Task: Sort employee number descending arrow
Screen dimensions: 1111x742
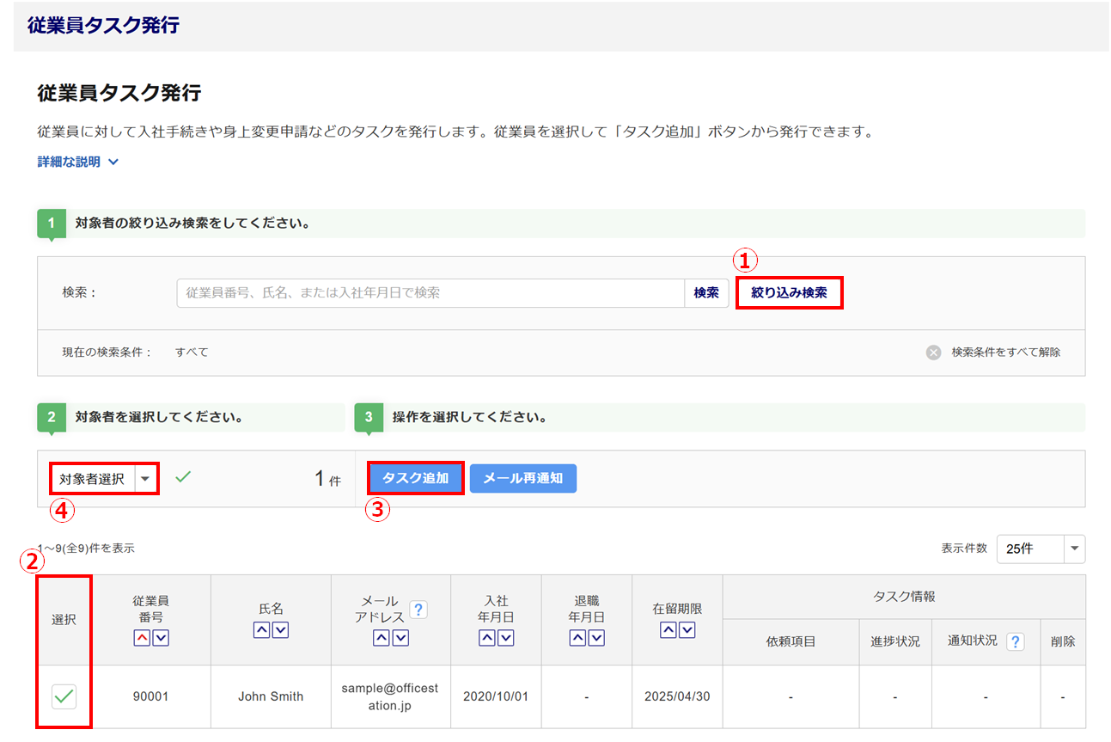Action: point(160,637)
